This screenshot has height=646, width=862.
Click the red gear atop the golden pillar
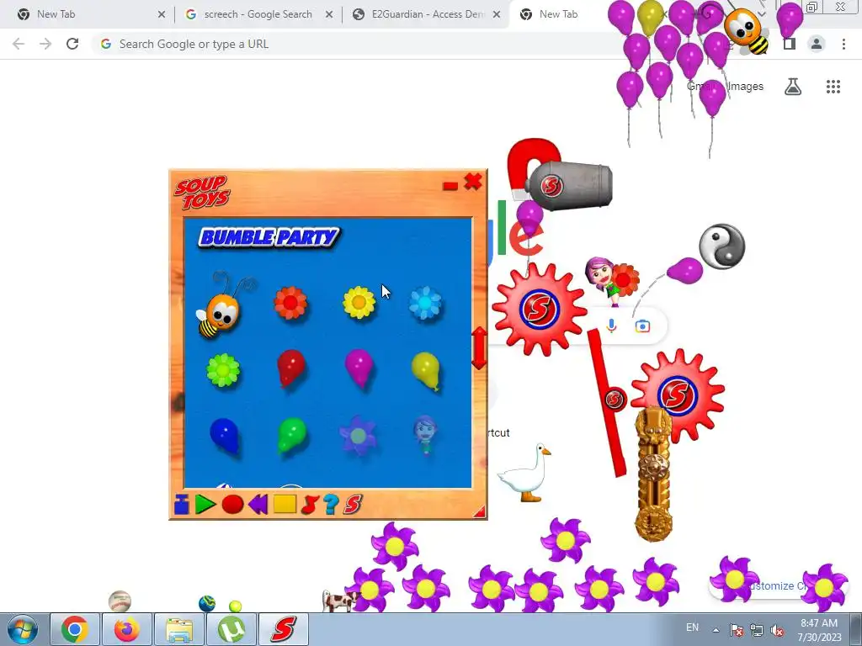tap(678, 394)
